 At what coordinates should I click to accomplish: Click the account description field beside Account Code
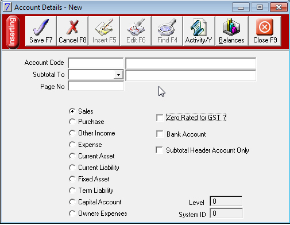click(191, 63)
